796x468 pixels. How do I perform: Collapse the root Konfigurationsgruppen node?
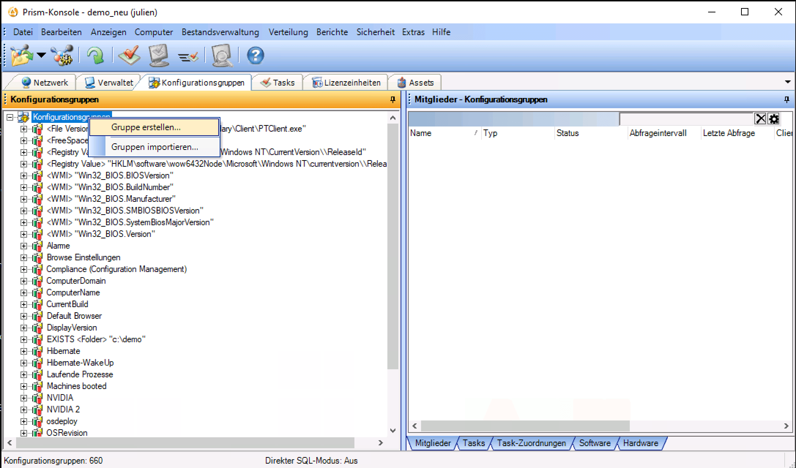pyautogui.click(x=10, y=117)
